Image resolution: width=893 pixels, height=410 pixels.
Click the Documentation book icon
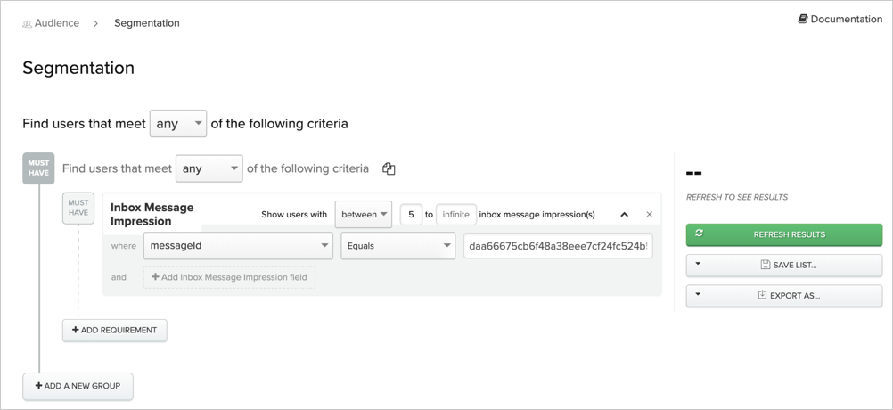click(x=803, y=19)
